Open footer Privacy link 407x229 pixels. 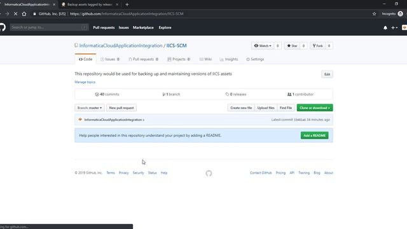[x=123, y=173]
